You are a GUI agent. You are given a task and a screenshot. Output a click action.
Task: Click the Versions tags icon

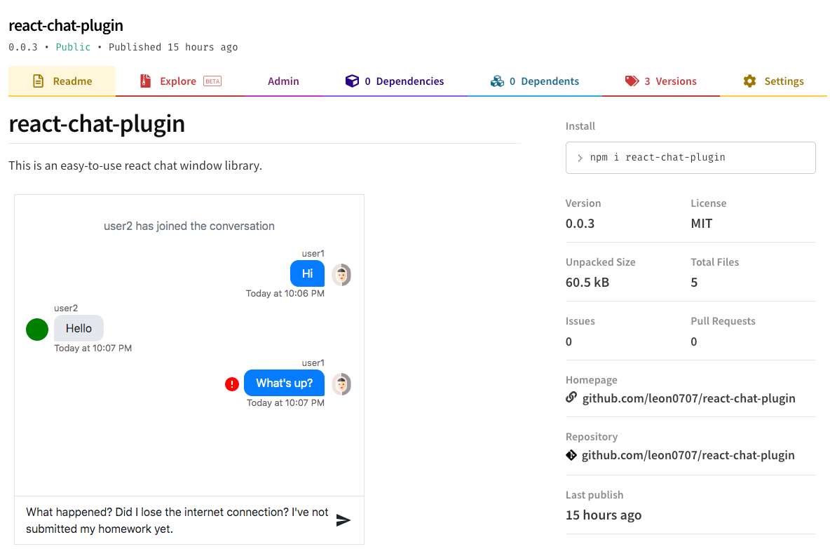631,81
